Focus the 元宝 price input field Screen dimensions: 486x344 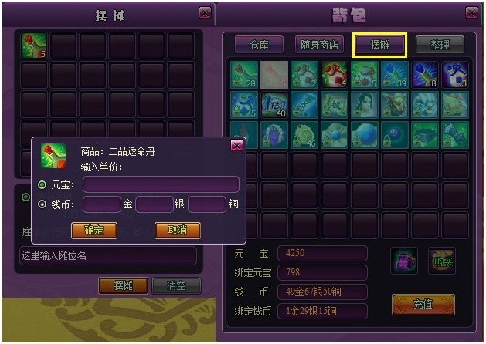click(161, 184)
